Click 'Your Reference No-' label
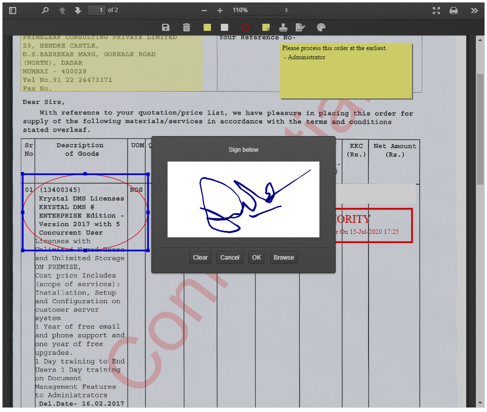The height and width of the screenshot is (412, 487). (x=257, y=37)
